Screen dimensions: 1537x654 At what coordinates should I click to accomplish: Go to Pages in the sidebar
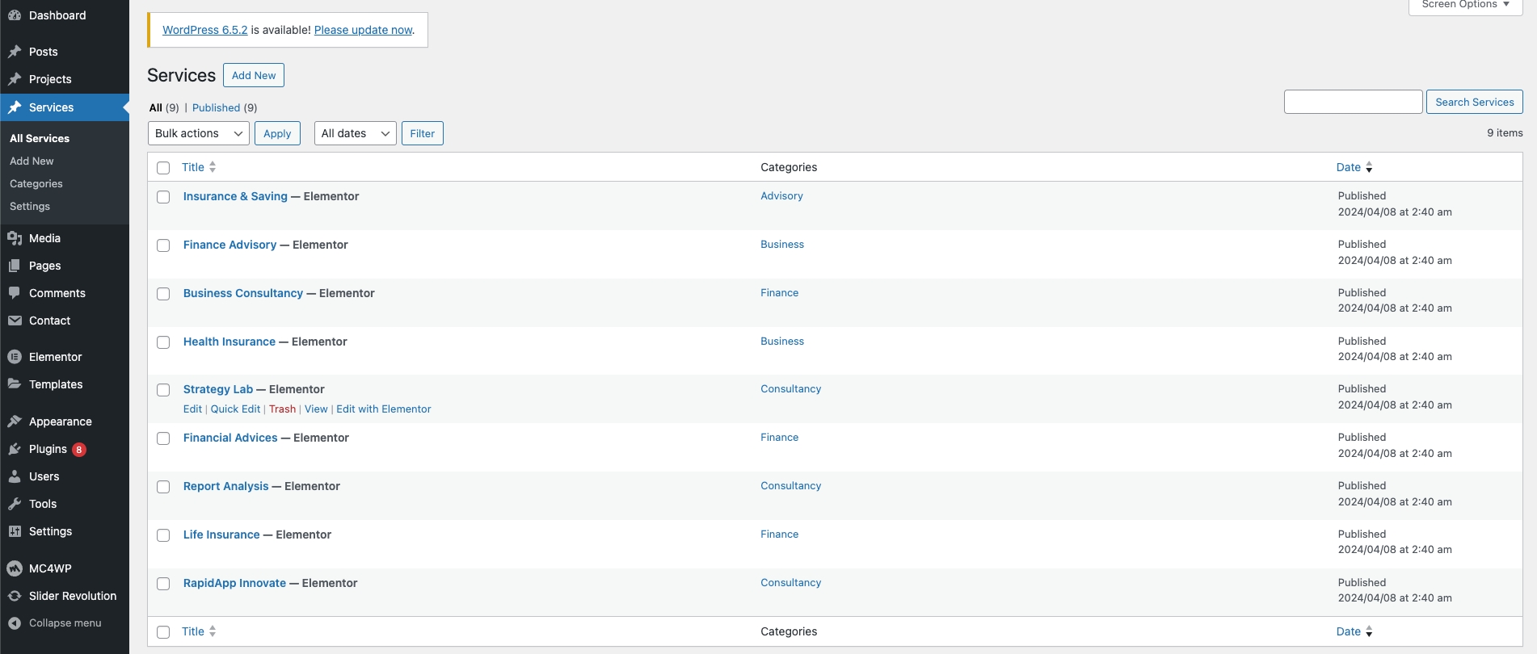[x=44, y=266]
